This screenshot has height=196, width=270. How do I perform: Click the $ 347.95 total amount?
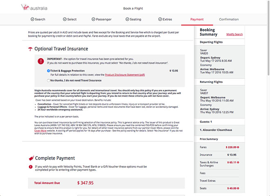pos(85,183)
